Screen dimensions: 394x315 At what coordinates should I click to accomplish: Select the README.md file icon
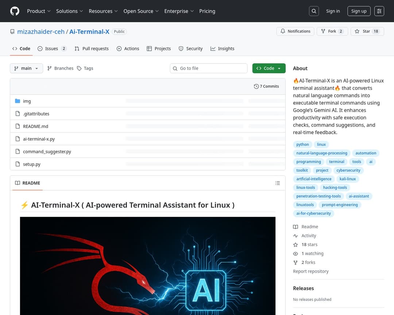[x=17, y=126]
